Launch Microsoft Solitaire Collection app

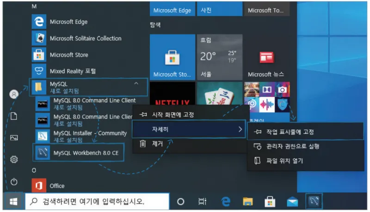[78, 38]
